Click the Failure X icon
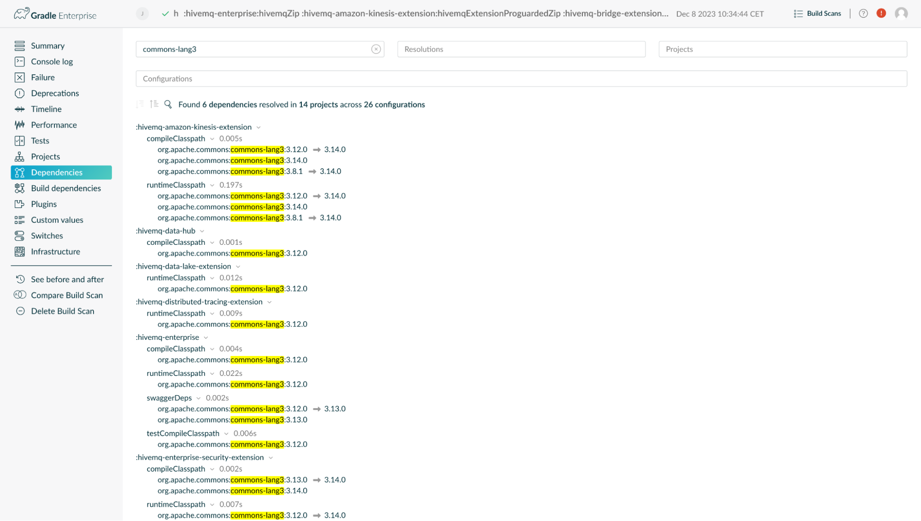Screen dimensions: 921x521 pos(19,77)
